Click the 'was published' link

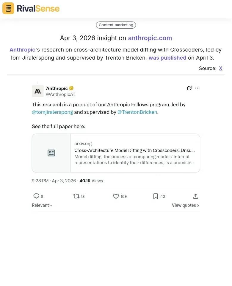(x=167, y=57)
